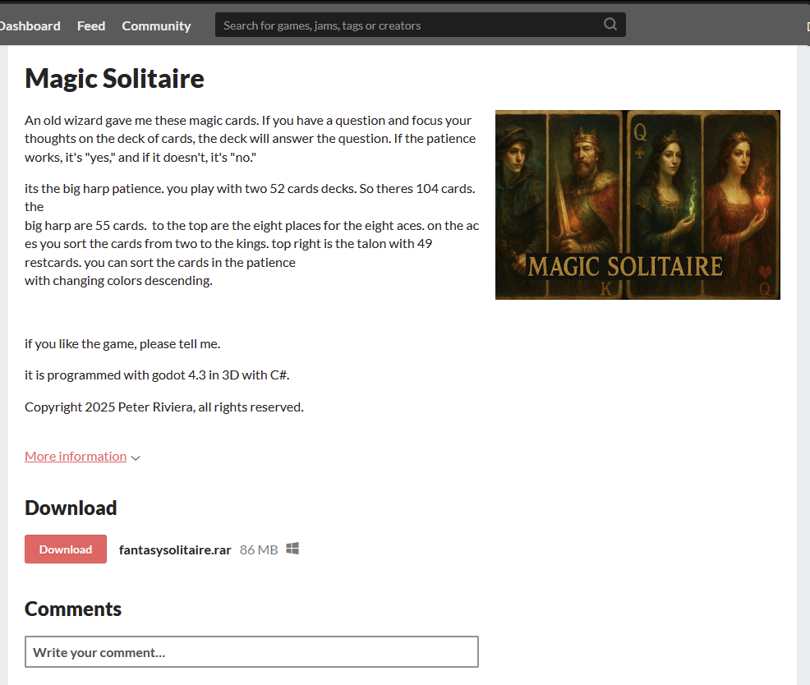Click the red Download button
Screen dimensions: 810x685
[66, 549]
